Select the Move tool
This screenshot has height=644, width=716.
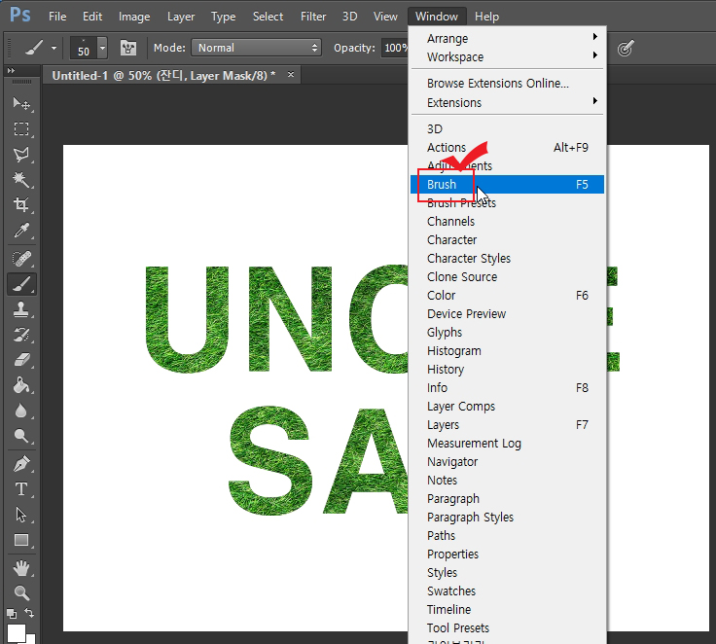(x=21, y=104)
